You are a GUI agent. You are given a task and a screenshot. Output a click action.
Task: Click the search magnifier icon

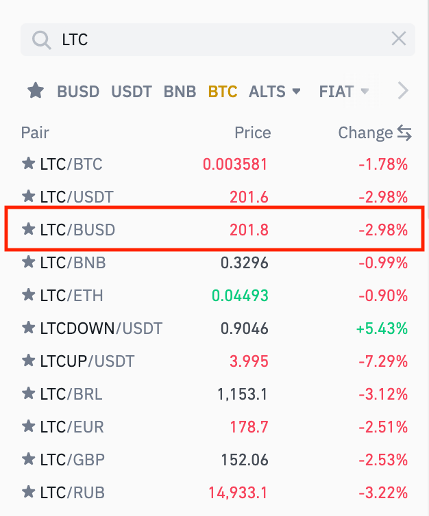pos(42,40)
